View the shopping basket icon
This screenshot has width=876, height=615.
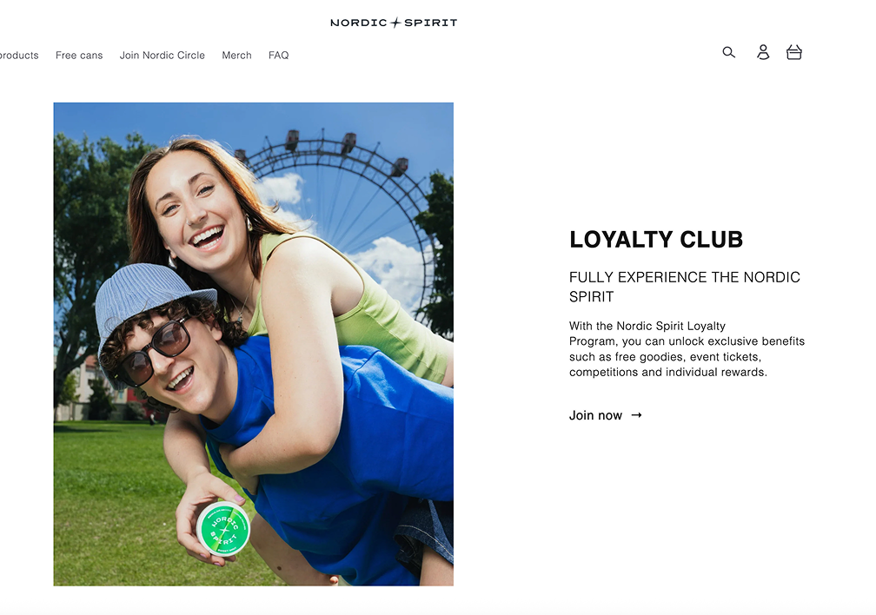pos(794,52)
